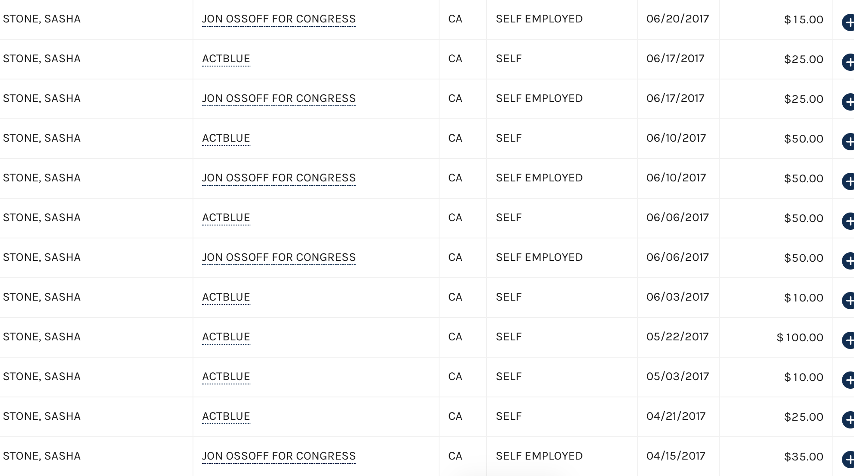This screenshot has width=854, height=476.
Task: Click plus icon for Ossoff 06/17/2017 row
Action: [848, 102]
